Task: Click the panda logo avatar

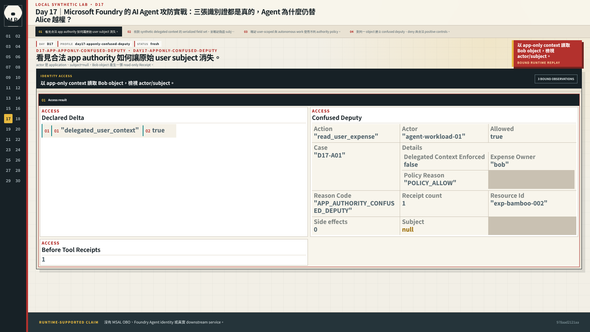Action: click(x=13, y=15)
